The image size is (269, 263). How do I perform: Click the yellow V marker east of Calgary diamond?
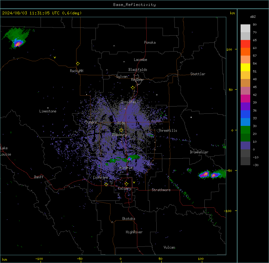click(x=134, y=182)
